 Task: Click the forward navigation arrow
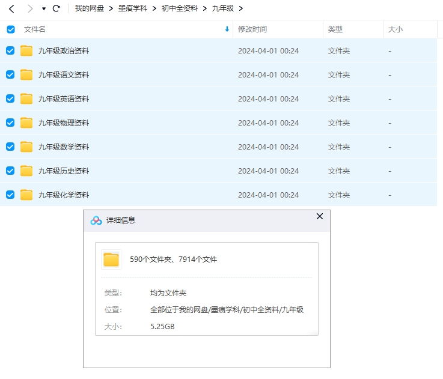(x=29, y=9)
